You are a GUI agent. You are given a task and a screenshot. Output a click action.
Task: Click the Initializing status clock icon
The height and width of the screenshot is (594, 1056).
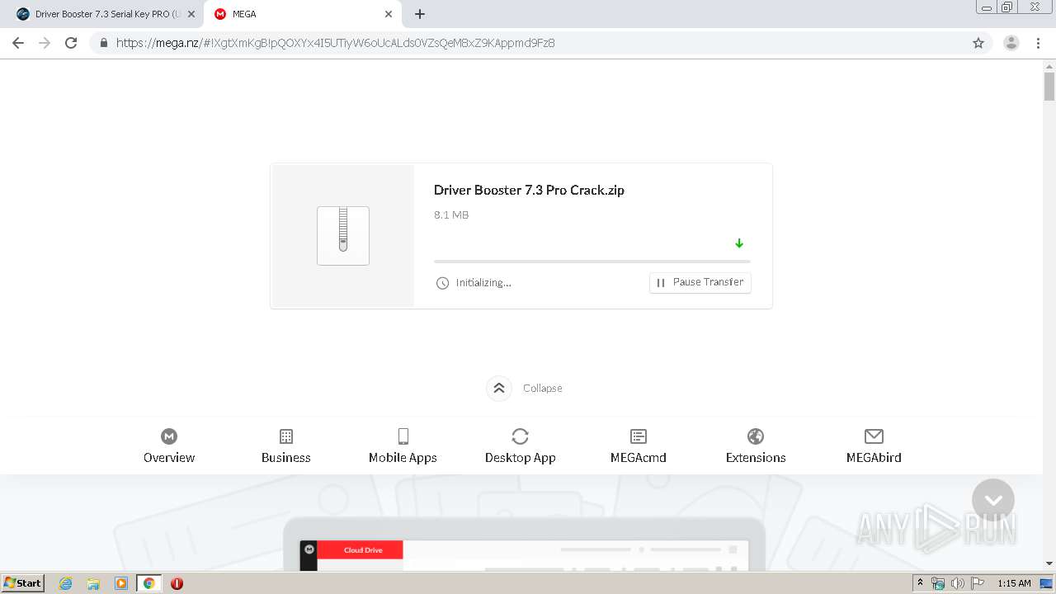coord(442,283)
